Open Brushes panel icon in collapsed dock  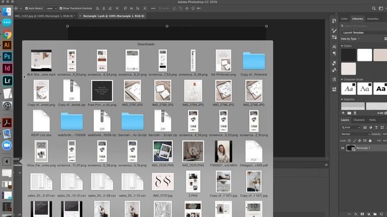tap(334, 31)
